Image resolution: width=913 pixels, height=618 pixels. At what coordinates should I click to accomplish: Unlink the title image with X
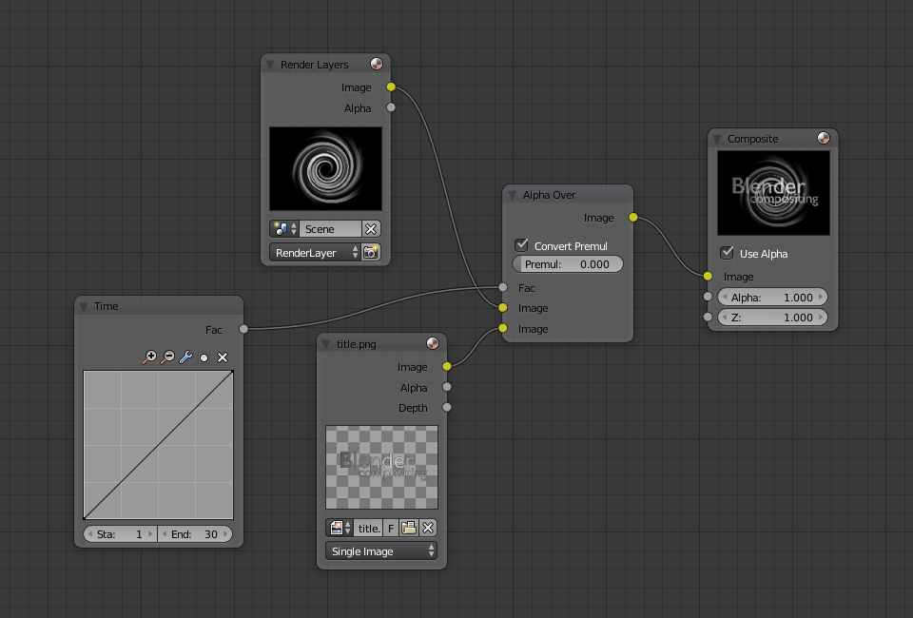pos(428,528)
